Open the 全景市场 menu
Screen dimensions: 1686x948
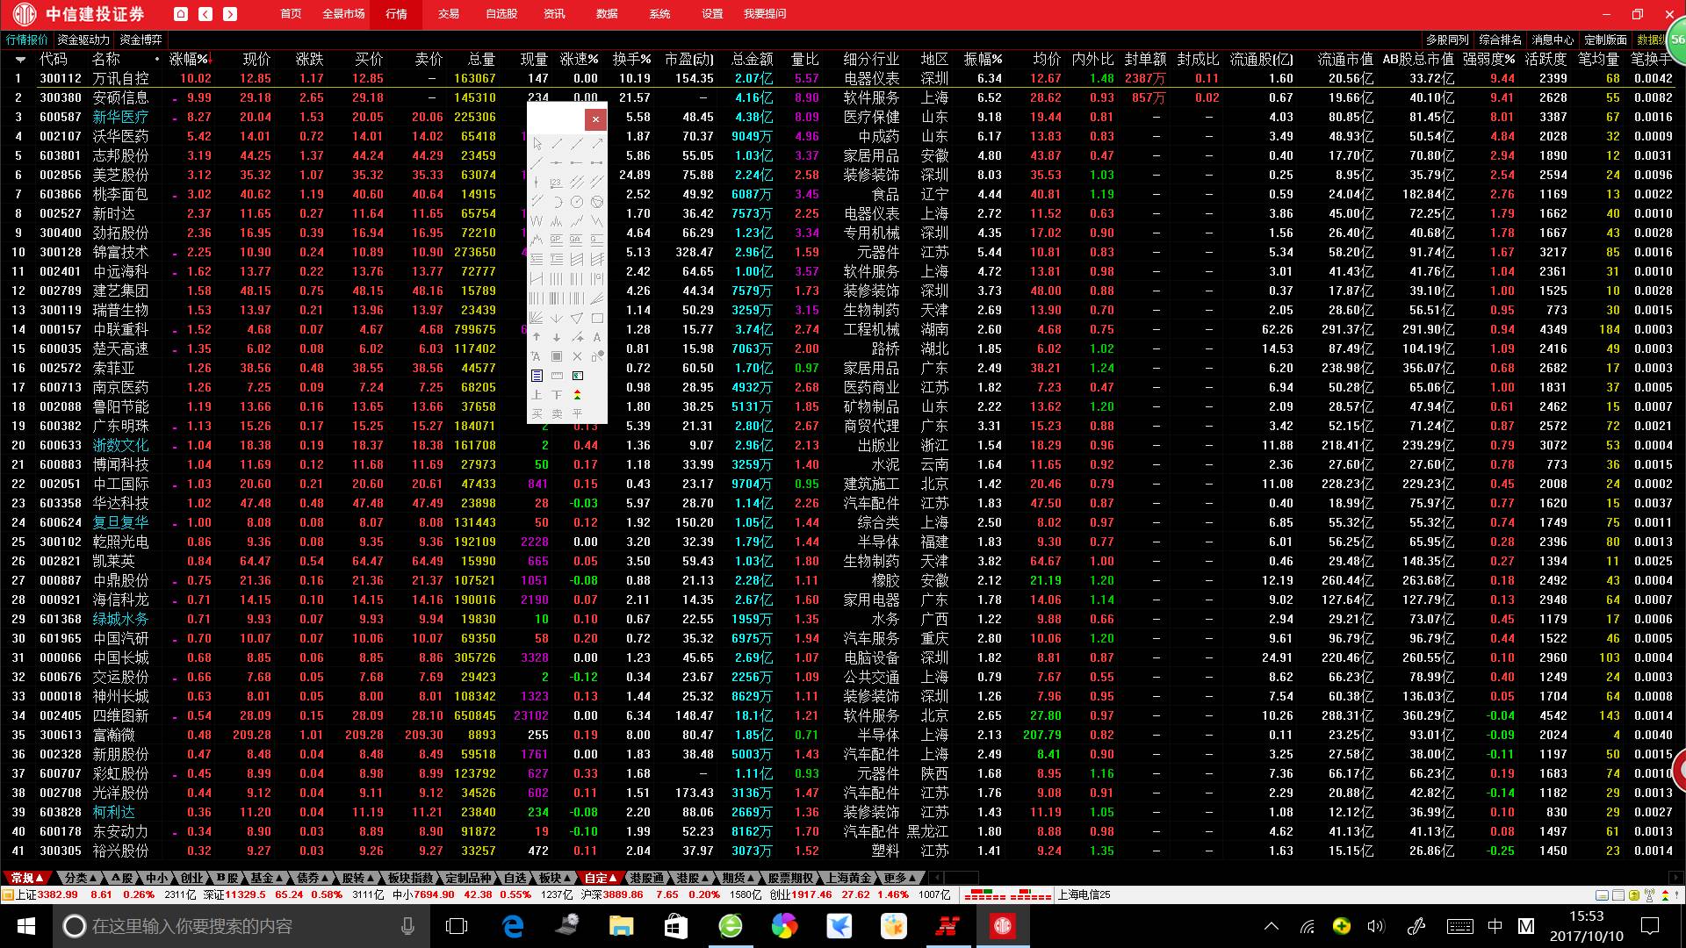(343, 14)
